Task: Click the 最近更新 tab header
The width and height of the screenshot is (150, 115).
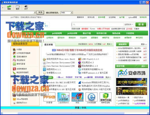Action: click(48, 44)
